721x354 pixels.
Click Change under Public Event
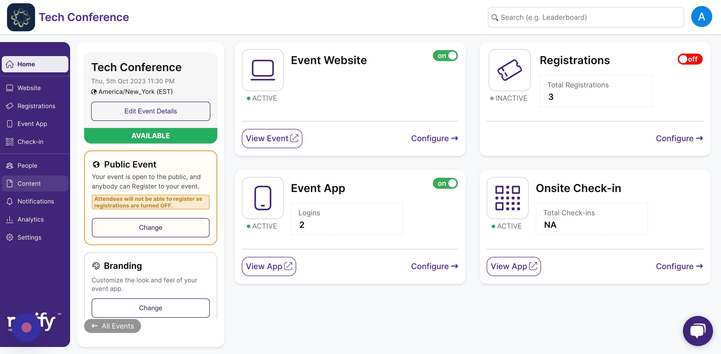(x=150, y=228)
